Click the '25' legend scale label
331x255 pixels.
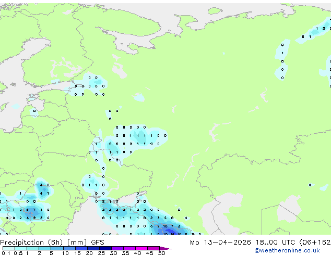click(x=101, y=253)
